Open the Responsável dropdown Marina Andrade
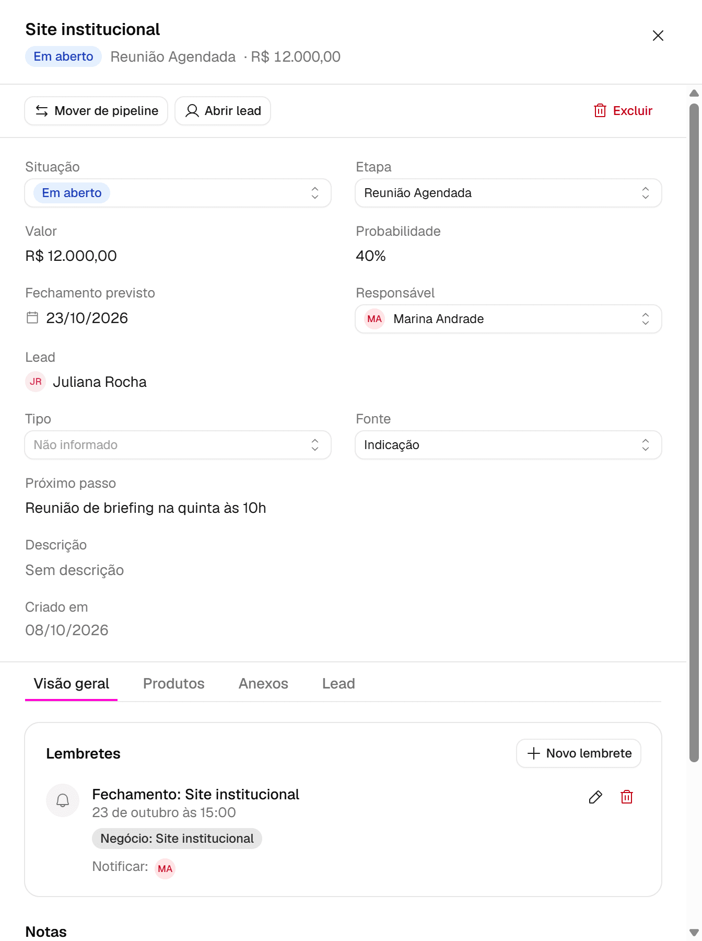Screen dimensions: 702x941 coord(509,319)
